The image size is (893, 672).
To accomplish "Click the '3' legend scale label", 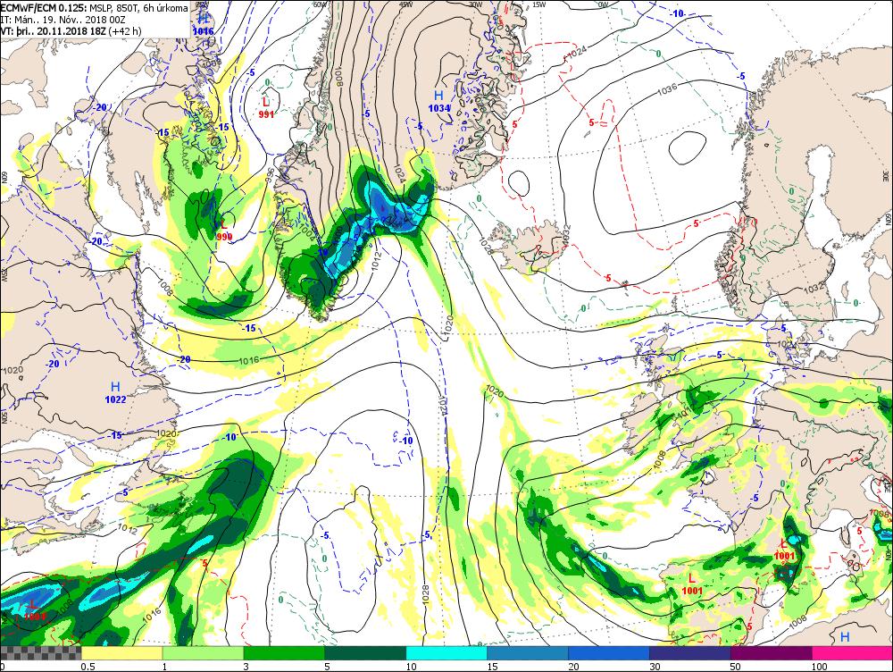I will [246, 667].
